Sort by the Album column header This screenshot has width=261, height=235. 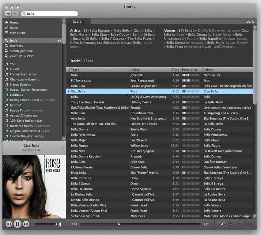227,69
